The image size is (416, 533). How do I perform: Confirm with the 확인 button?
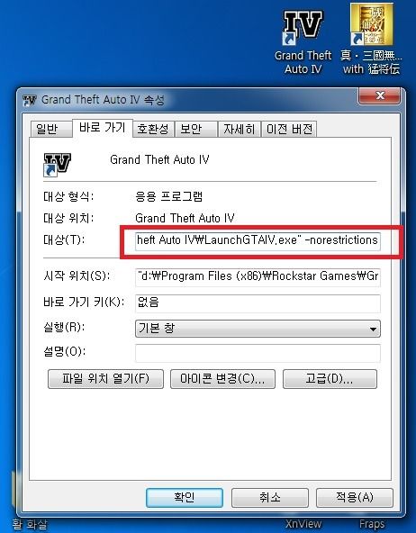[185, 498]
